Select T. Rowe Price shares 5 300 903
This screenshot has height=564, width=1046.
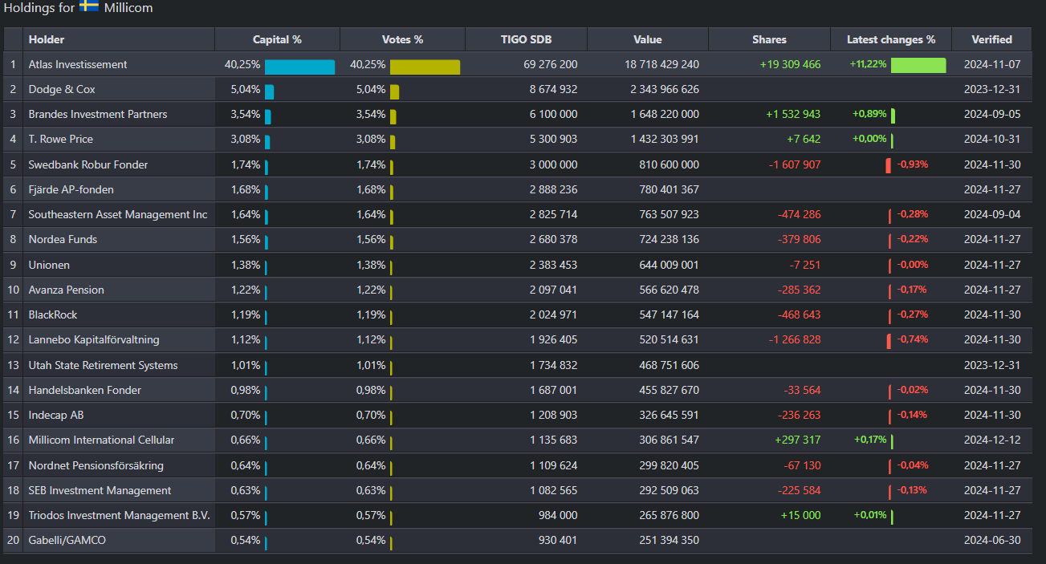[x=554, y=139]
